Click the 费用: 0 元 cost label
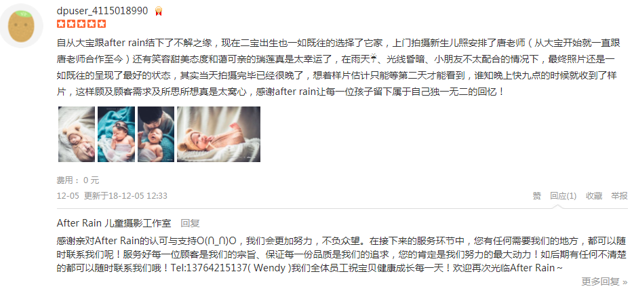 pos(78,180)
